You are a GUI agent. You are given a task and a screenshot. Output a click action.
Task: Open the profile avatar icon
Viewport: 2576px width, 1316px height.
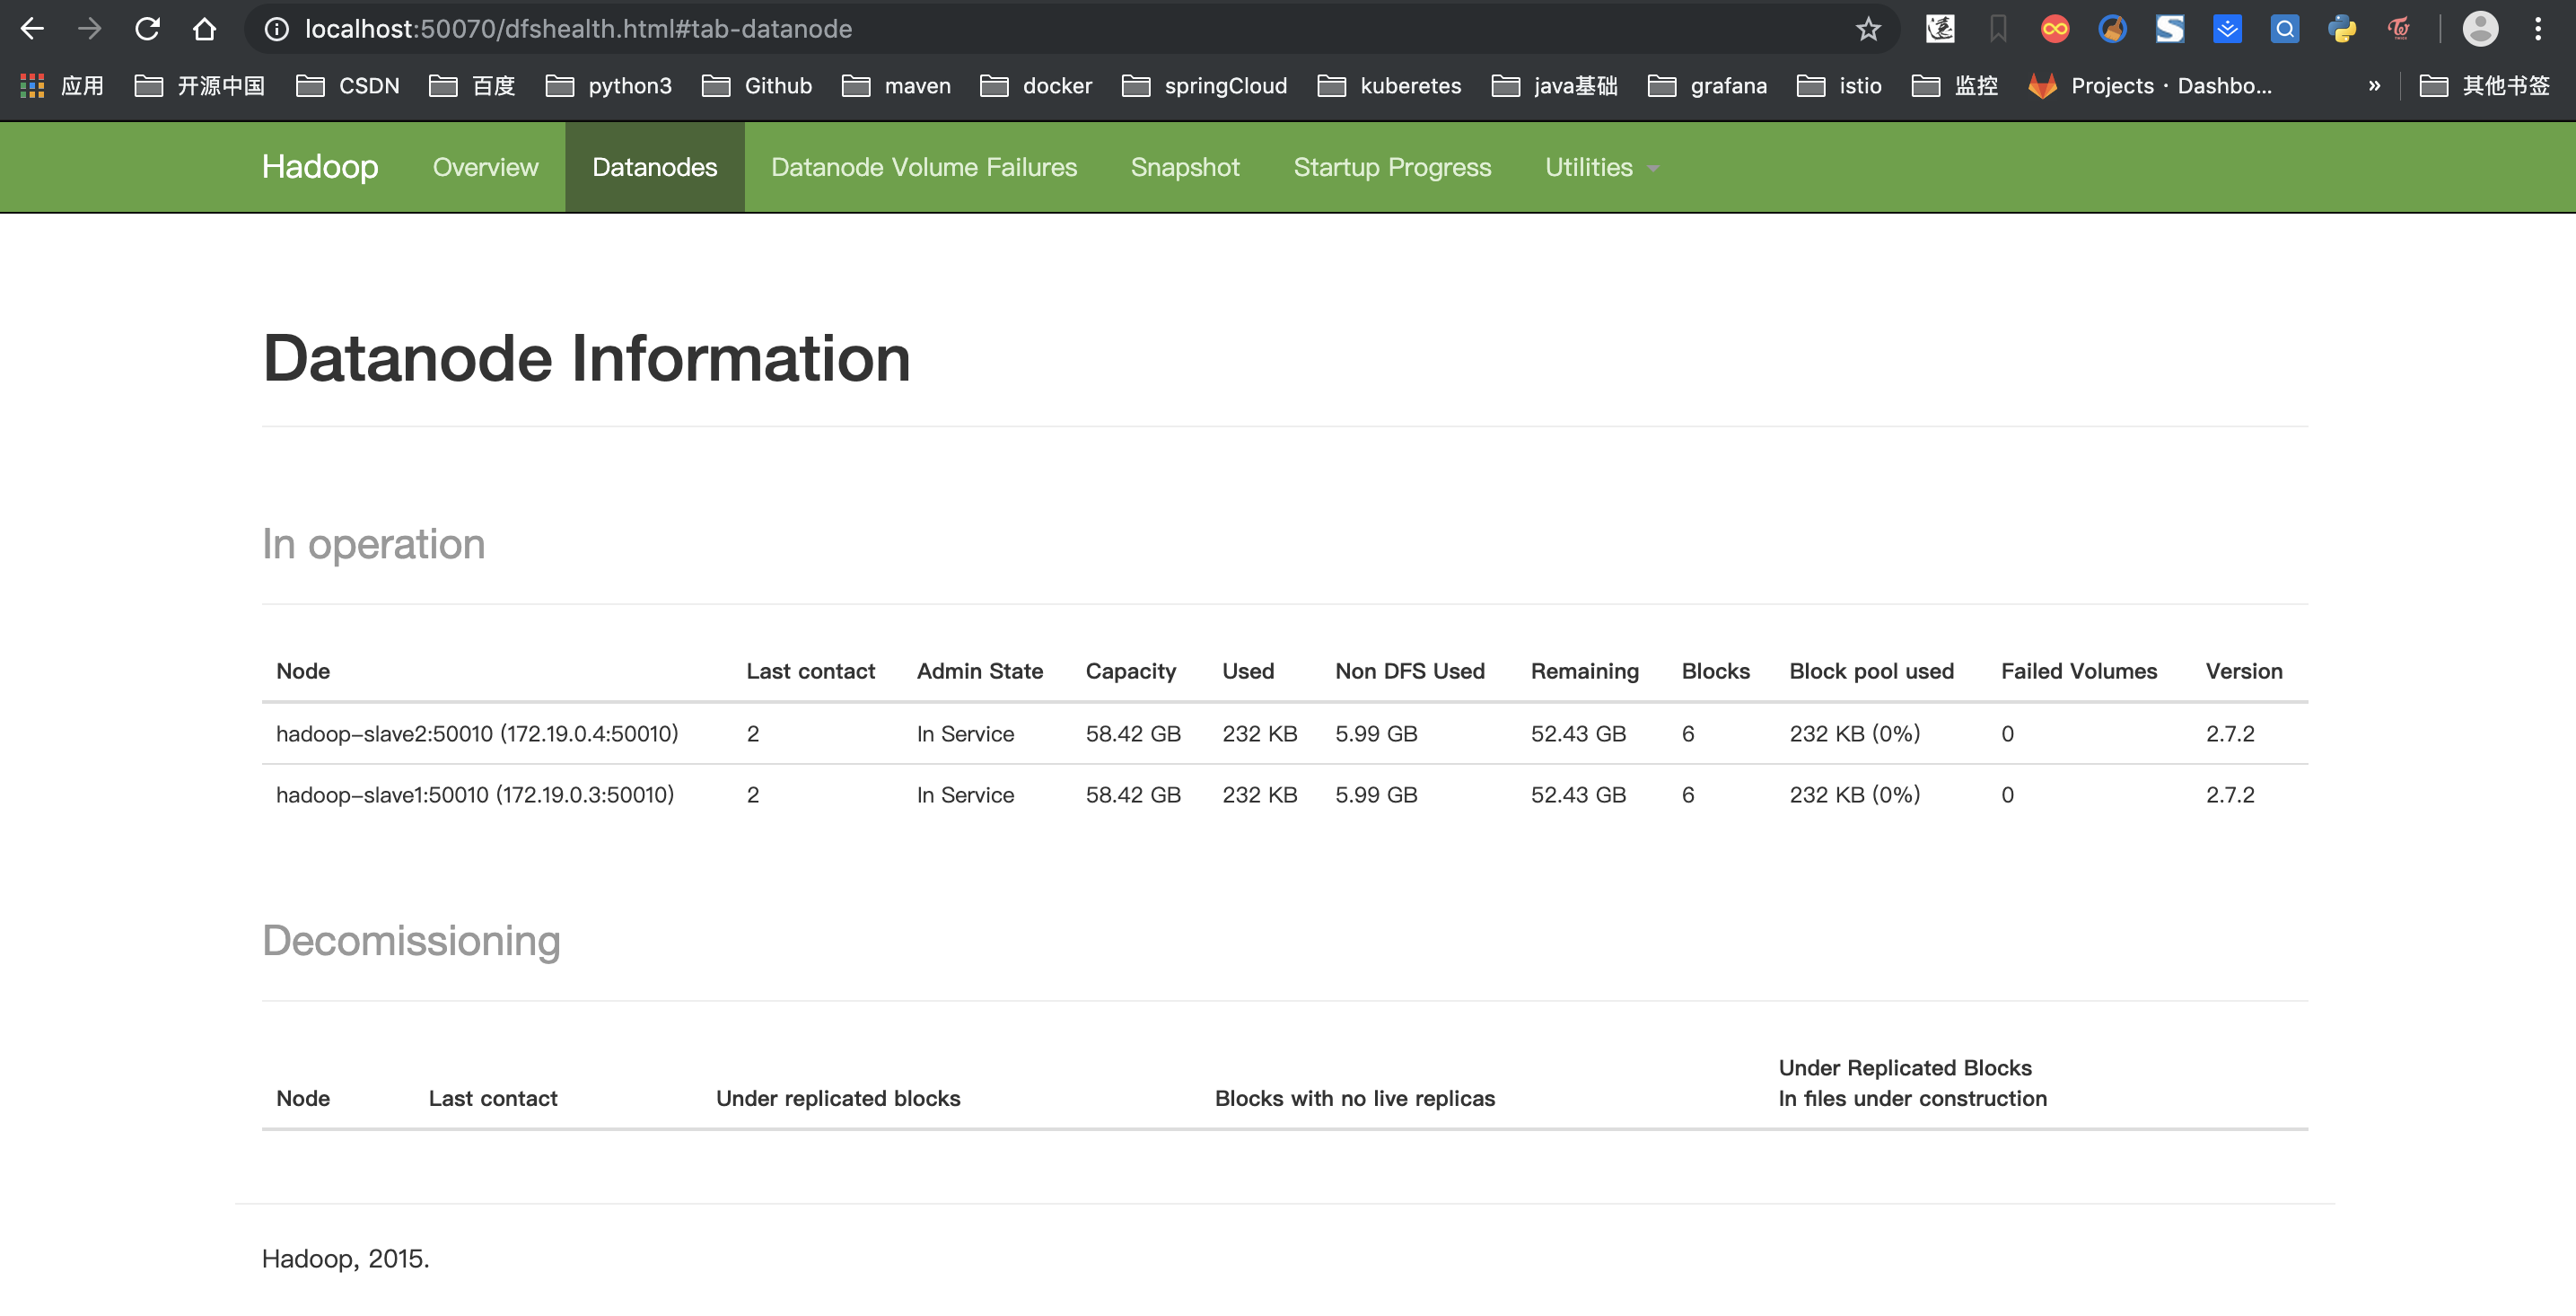(x=2480, y=29)
